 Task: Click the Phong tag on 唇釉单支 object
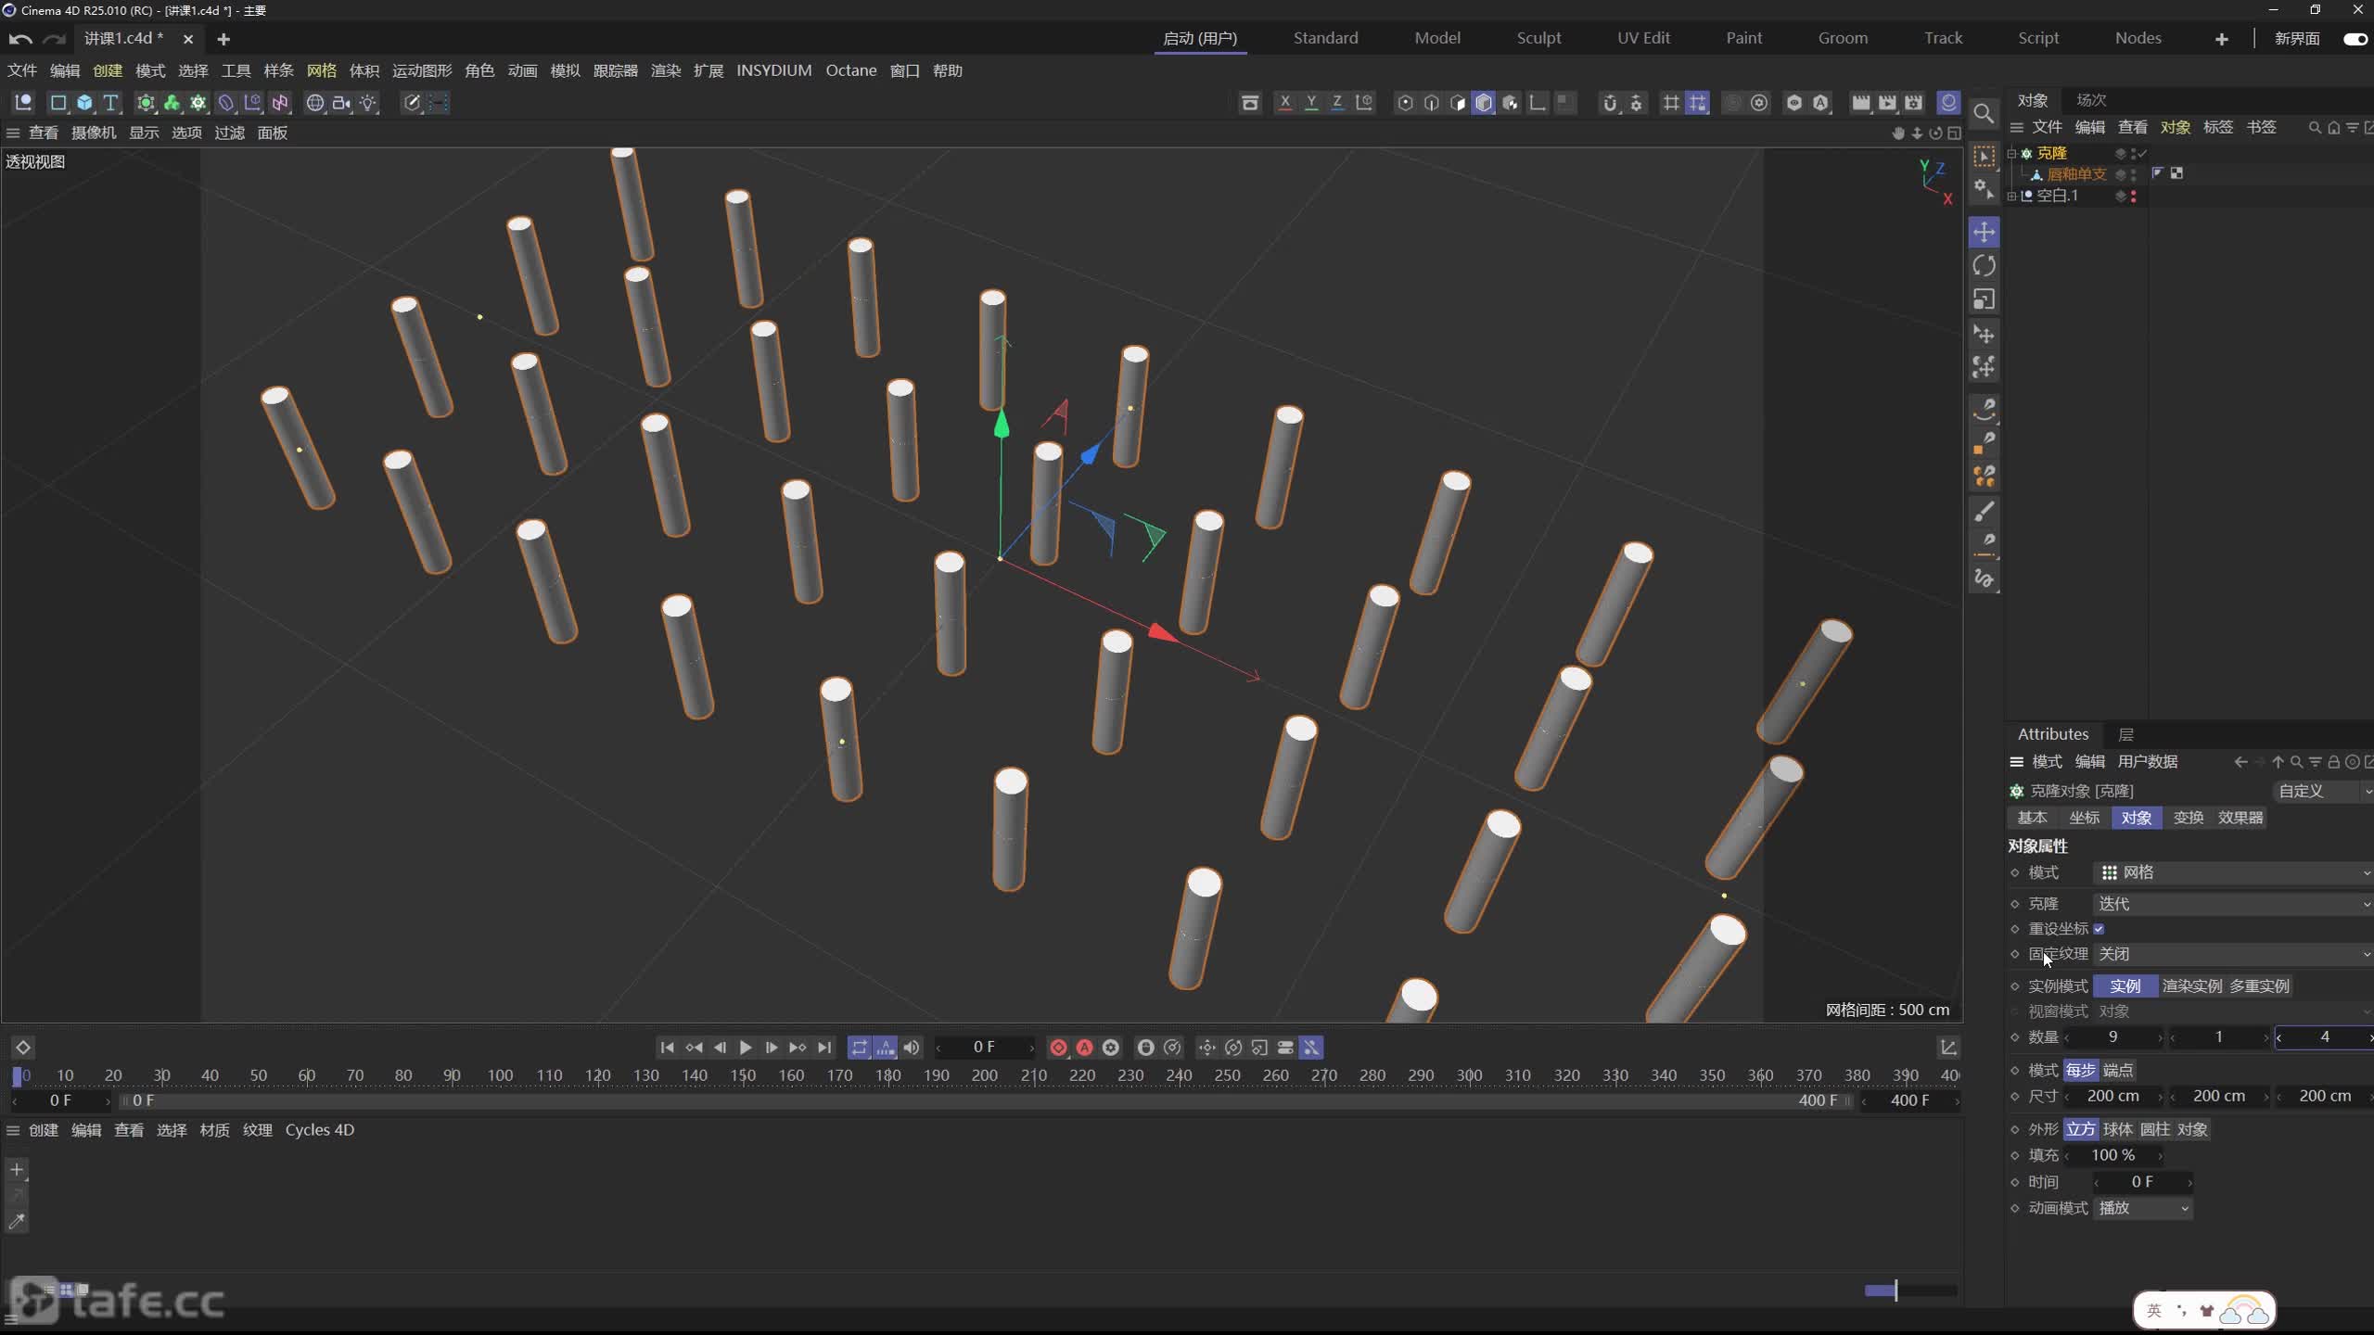coord(2157,173)
